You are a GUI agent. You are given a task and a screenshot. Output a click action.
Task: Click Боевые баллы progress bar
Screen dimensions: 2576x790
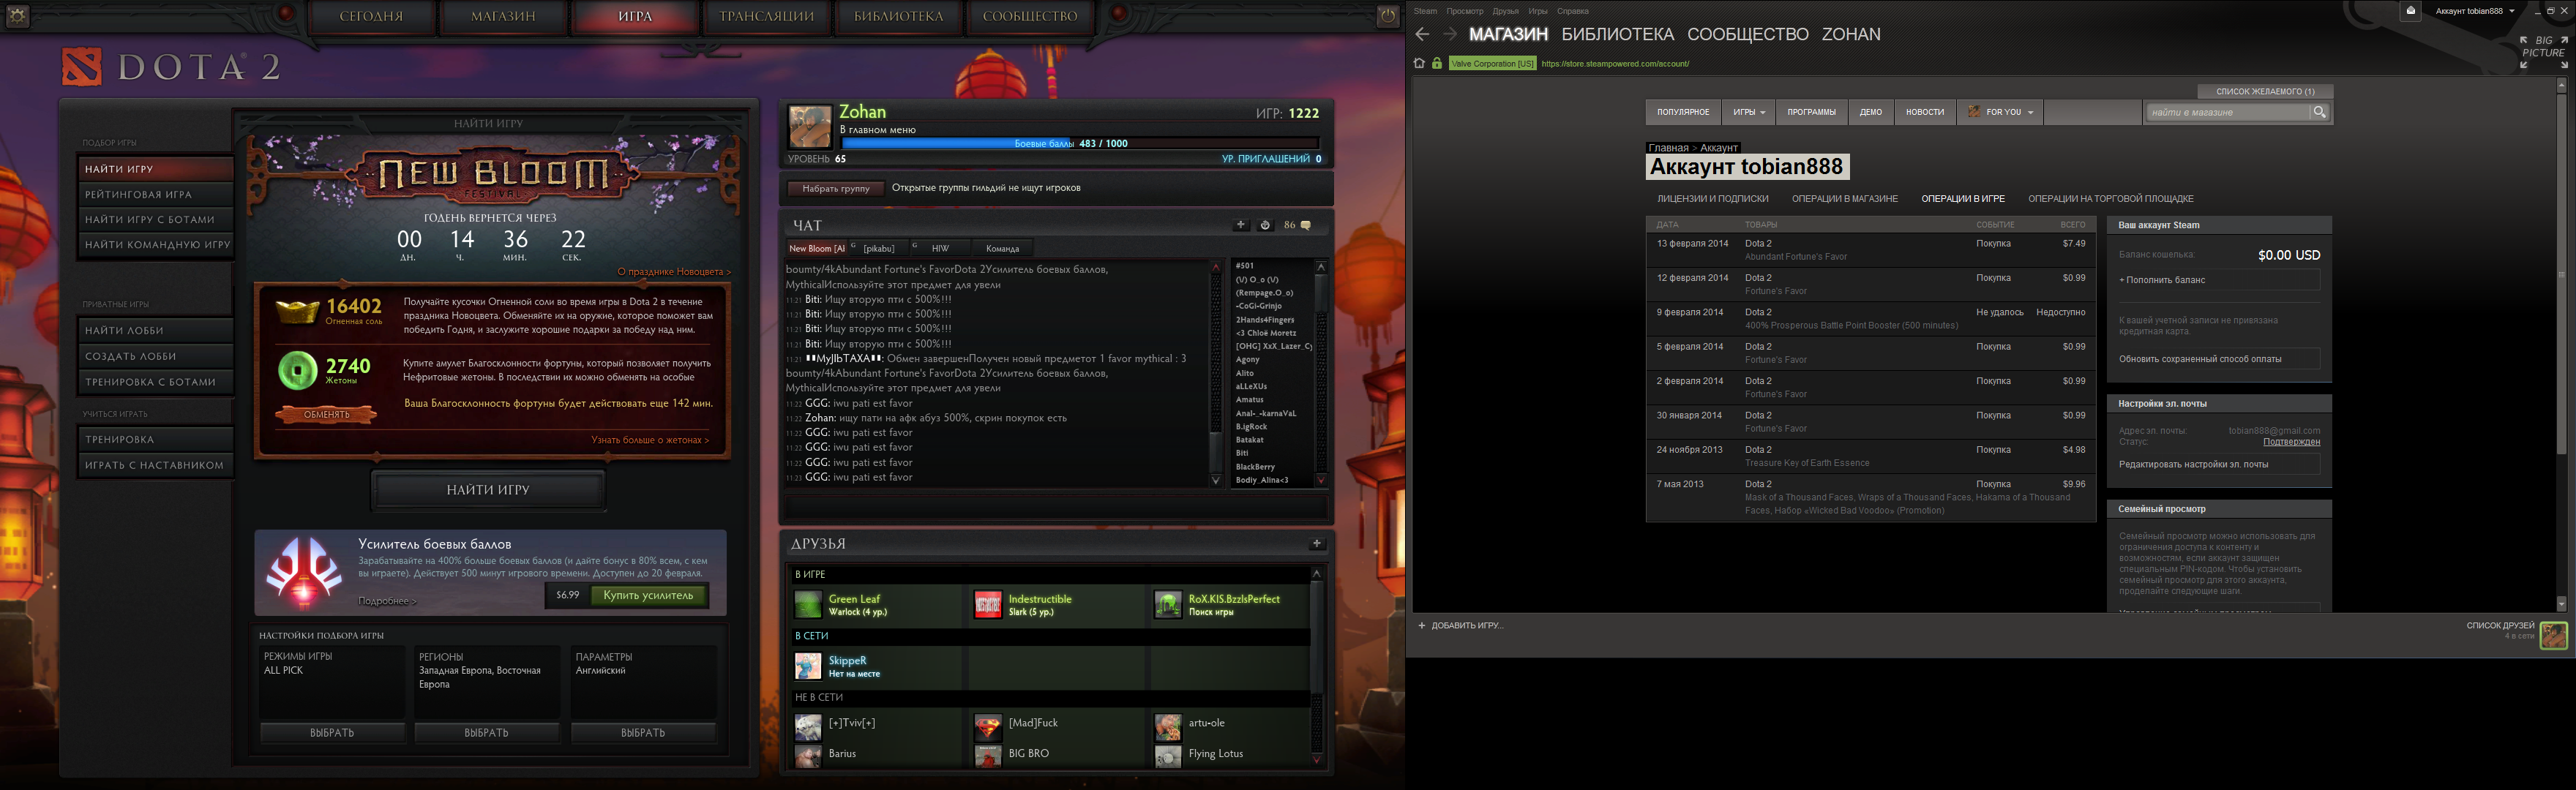click(1080, 143)
